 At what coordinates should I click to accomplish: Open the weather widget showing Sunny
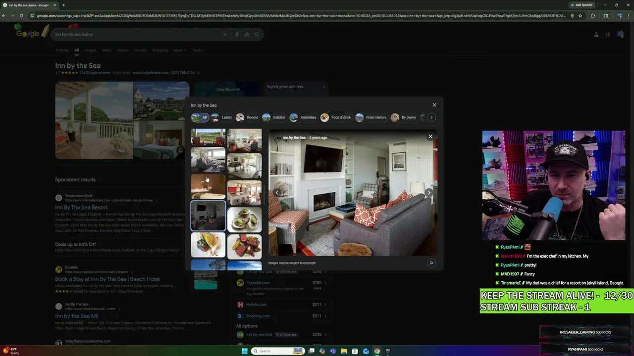click(x=11, y=351)
